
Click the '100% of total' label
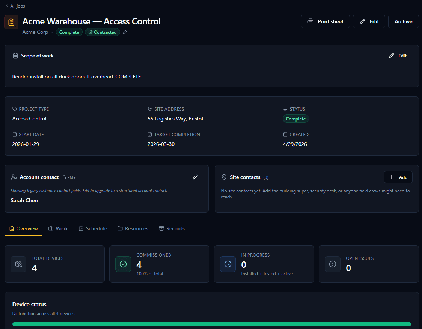tap(150, 274)
